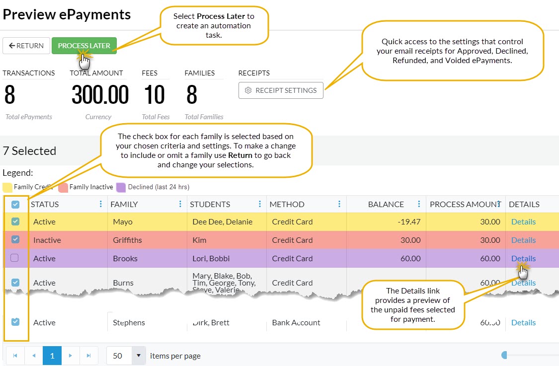Jump to the last page of results

pos(89,356)
